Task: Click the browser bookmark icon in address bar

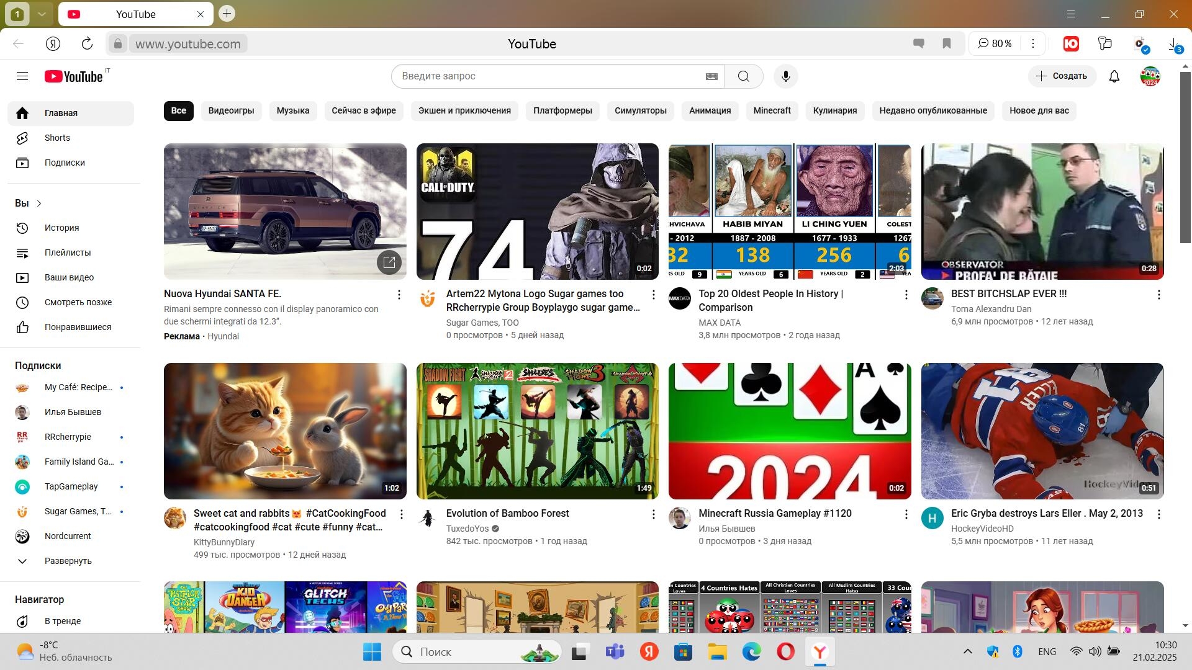Action: (946, 43)
